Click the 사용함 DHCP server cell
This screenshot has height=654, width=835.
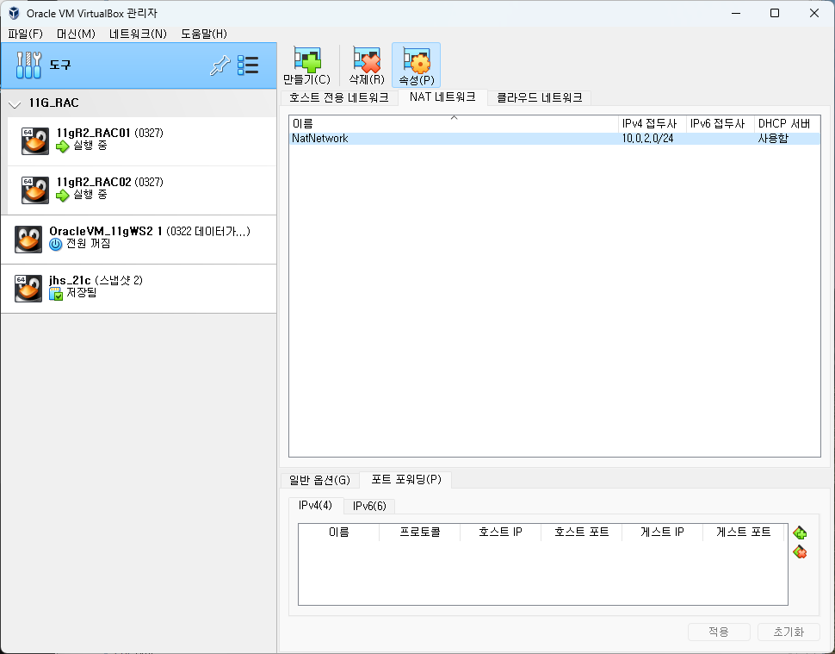[773, 139]
